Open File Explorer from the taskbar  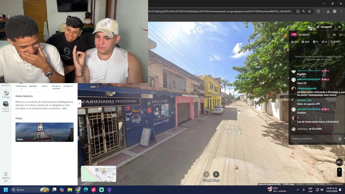(x=70, y=190)
